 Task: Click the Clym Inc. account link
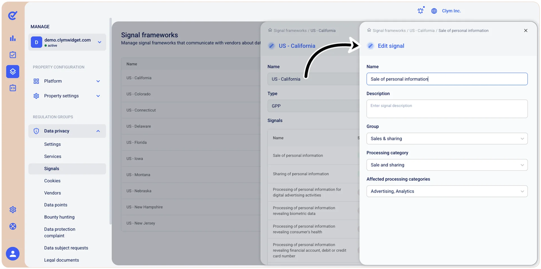[x=451, y=11]
